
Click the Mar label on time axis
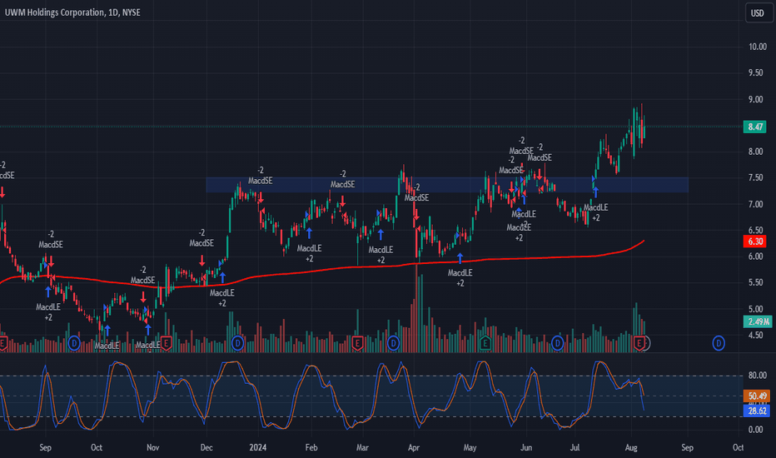point(362,448)
